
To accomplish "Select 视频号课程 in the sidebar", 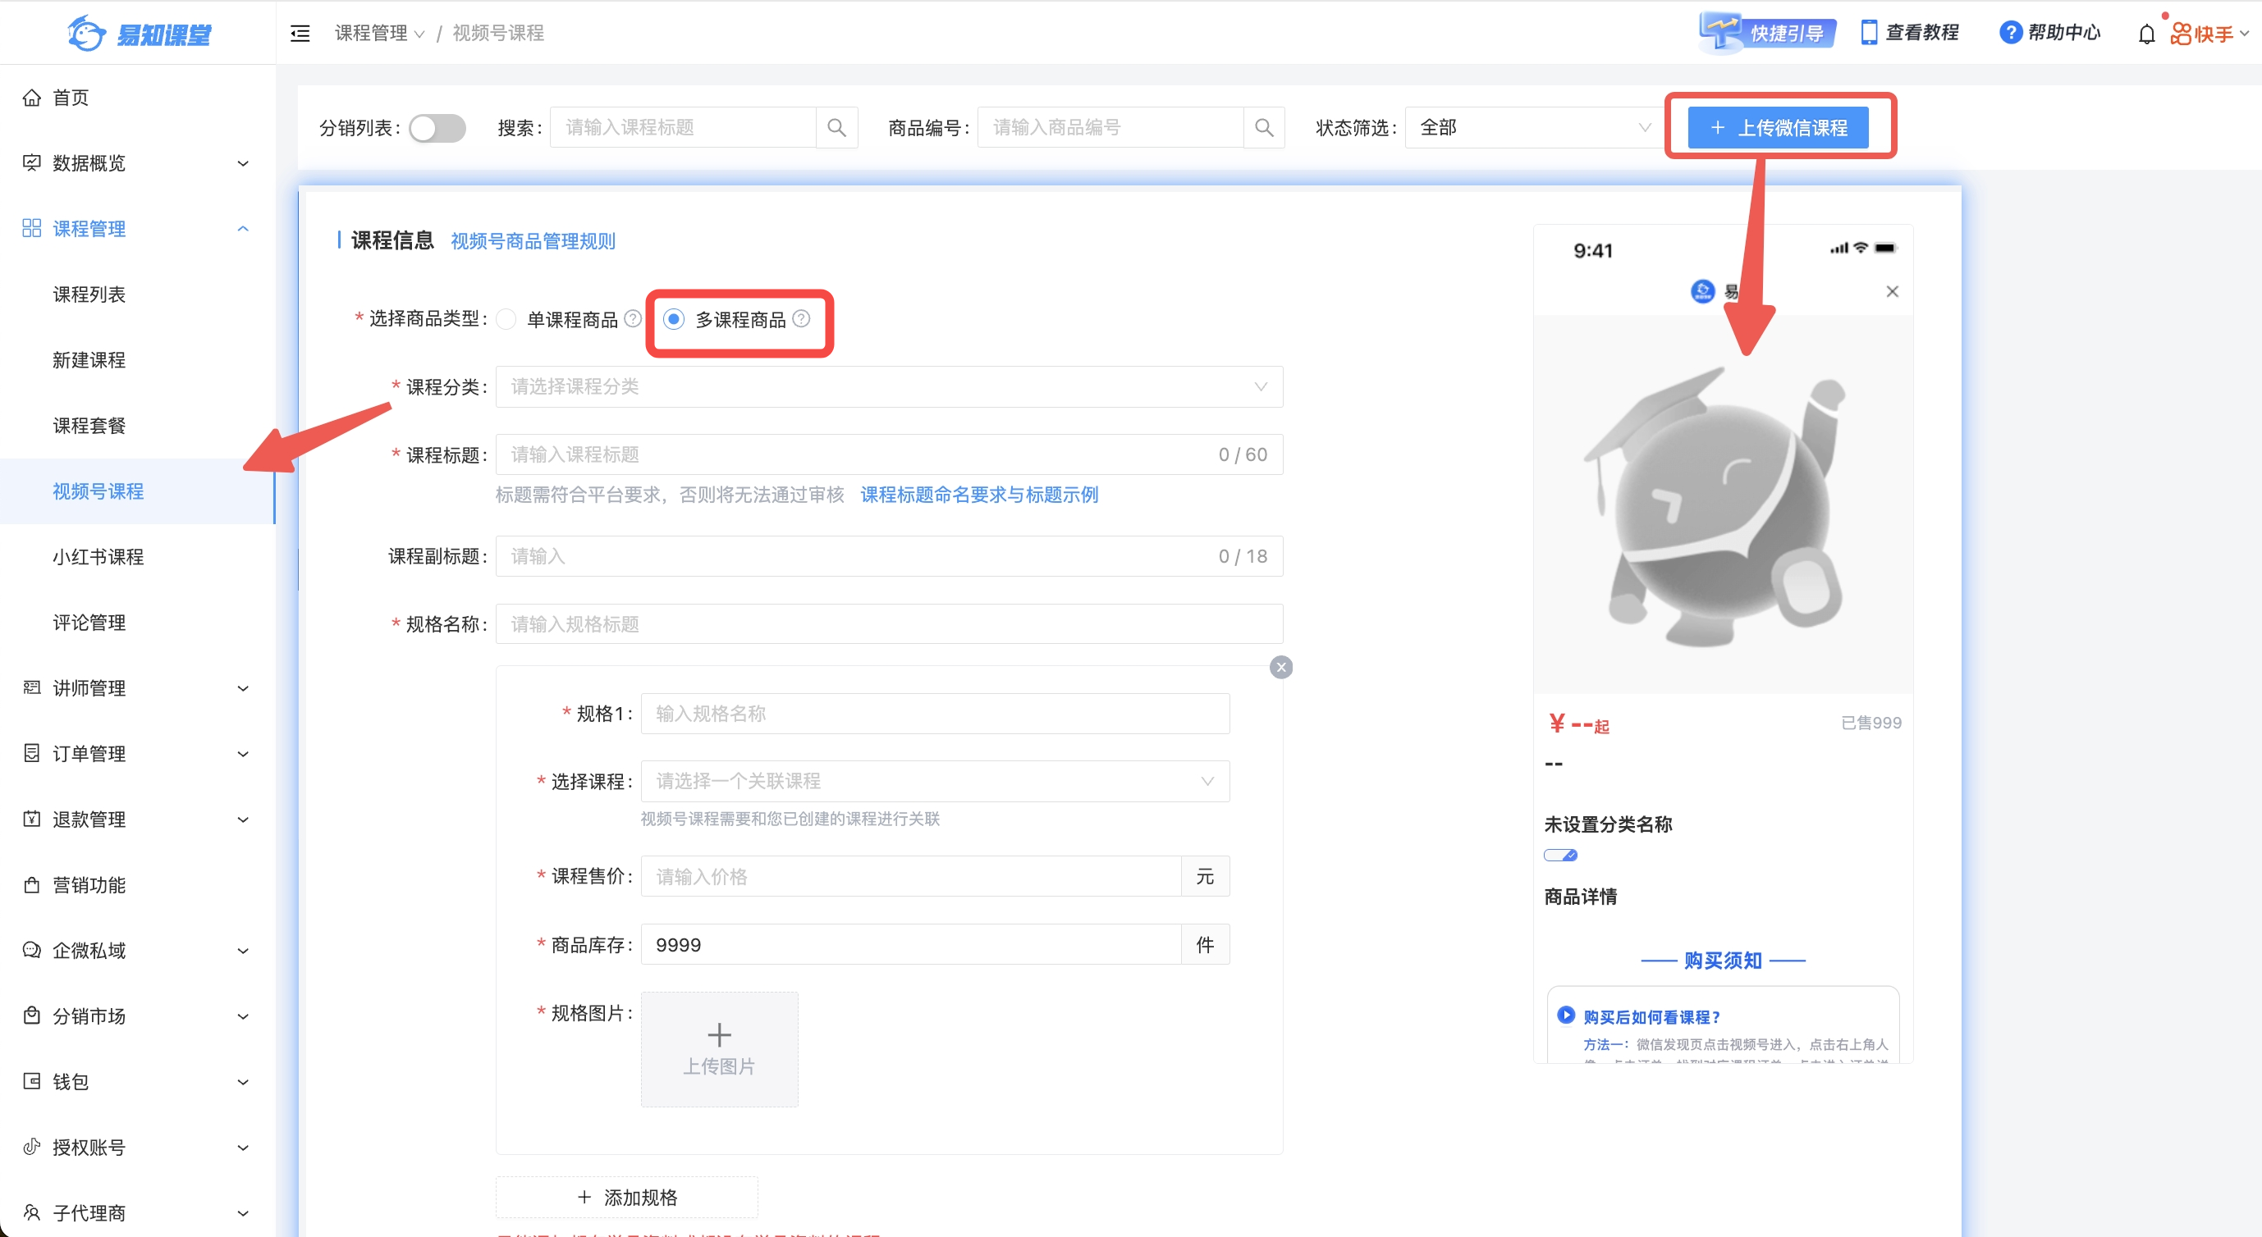I will click(138, 491).
